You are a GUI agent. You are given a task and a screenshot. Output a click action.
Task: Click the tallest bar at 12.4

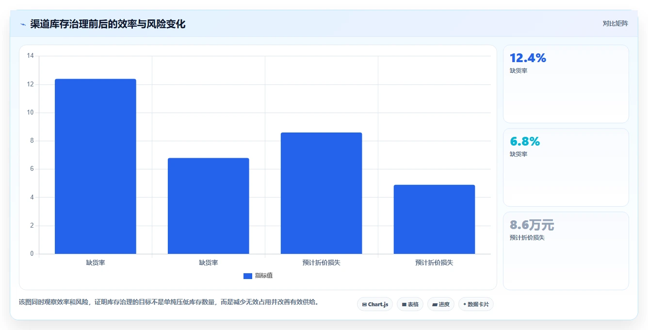96,166
